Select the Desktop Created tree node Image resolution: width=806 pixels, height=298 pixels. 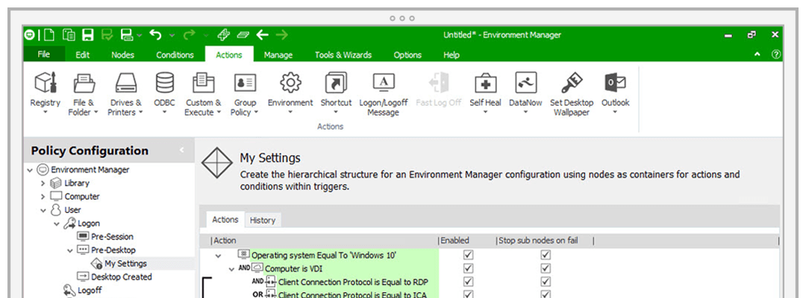[122, 276]
